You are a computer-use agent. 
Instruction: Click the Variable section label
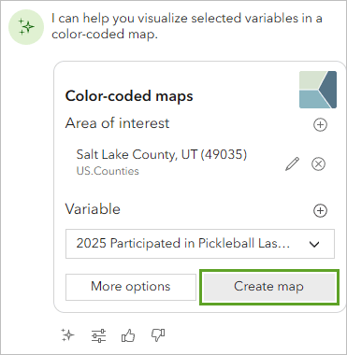click(x=93, y=209)
